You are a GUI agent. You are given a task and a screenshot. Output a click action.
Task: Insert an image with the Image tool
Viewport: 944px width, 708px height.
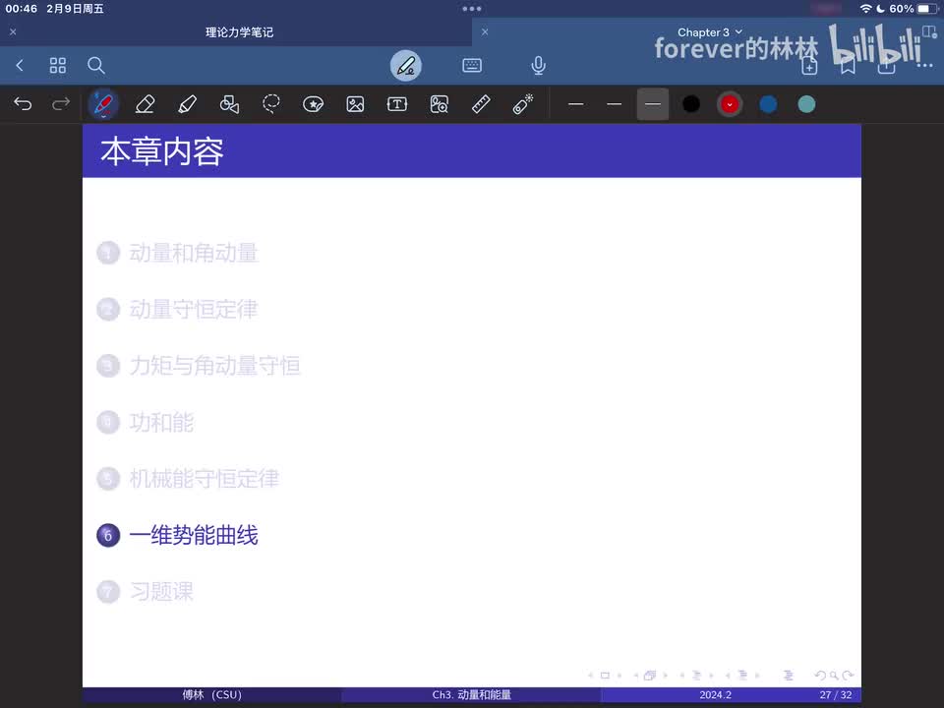355,104
